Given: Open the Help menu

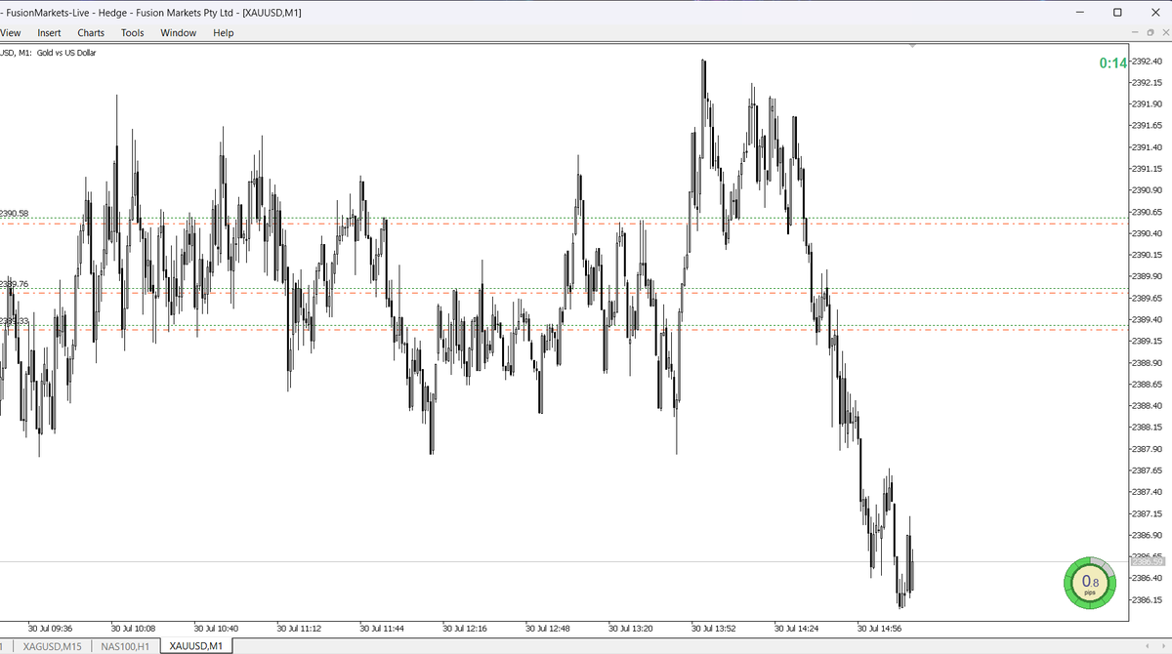Looking at the screenshot, I should [x=224, y=32].
